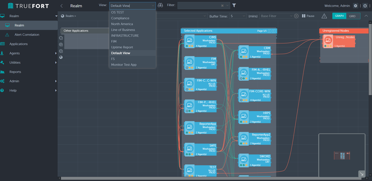Click the Welcome, Admin text
This screenshot has width=372, height=181.
click(337, 5)
